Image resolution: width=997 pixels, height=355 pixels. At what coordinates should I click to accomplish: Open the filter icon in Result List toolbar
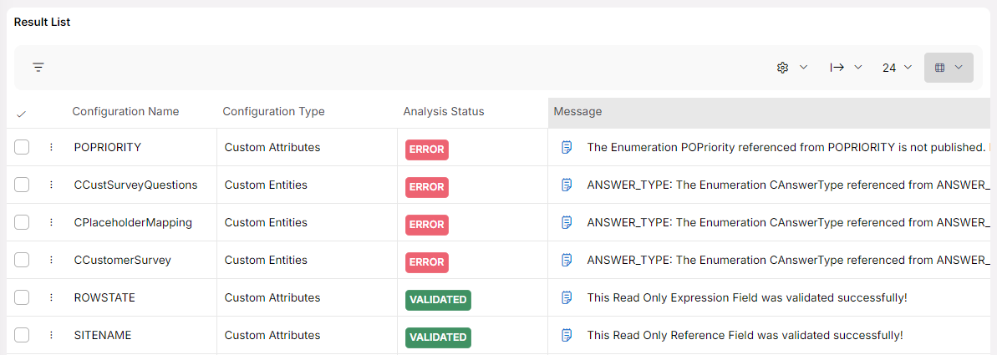click(x=38, y=68)
